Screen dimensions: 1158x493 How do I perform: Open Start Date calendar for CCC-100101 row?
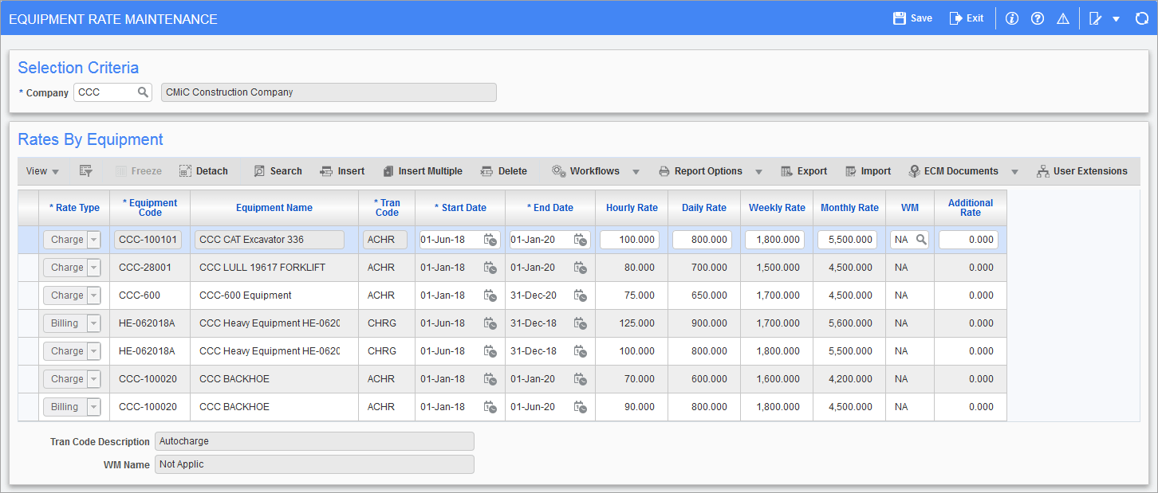[x=490, y=240]
